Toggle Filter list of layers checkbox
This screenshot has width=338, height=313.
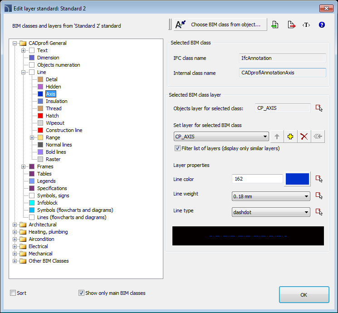(x=177, y=148)
